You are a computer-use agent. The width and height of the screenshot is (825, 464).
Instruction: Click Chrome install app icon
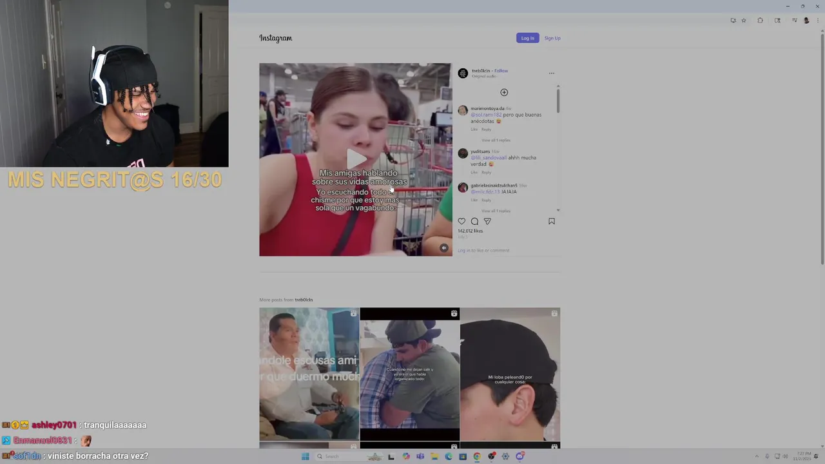click(733, 21)
